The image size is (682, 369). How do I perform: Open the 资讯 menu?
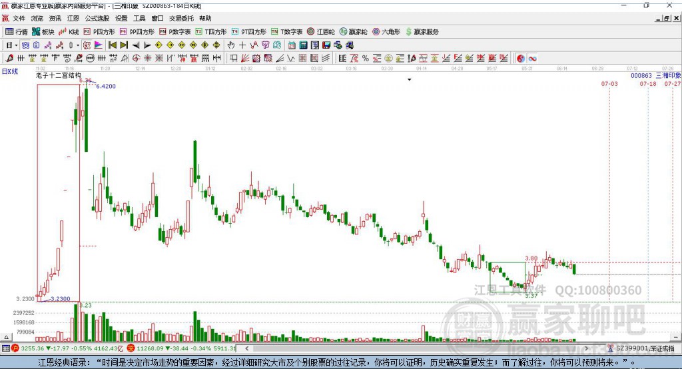tap(55, 18)
